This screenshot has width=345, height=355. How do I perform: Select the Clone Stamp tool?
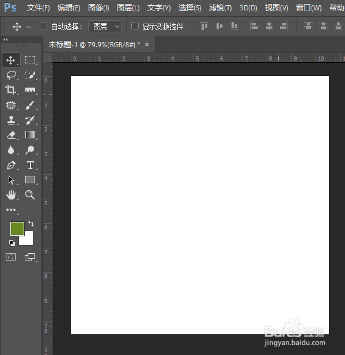click(x=11, y=120)
